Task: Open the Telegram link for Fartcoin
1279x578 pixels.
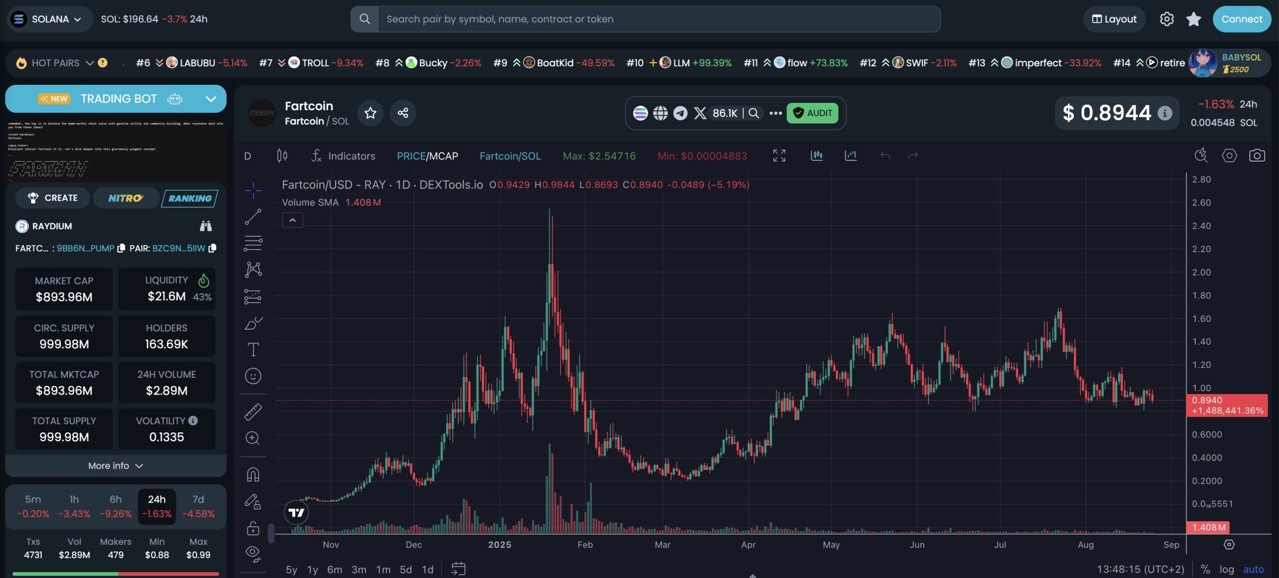Action: 680,113
